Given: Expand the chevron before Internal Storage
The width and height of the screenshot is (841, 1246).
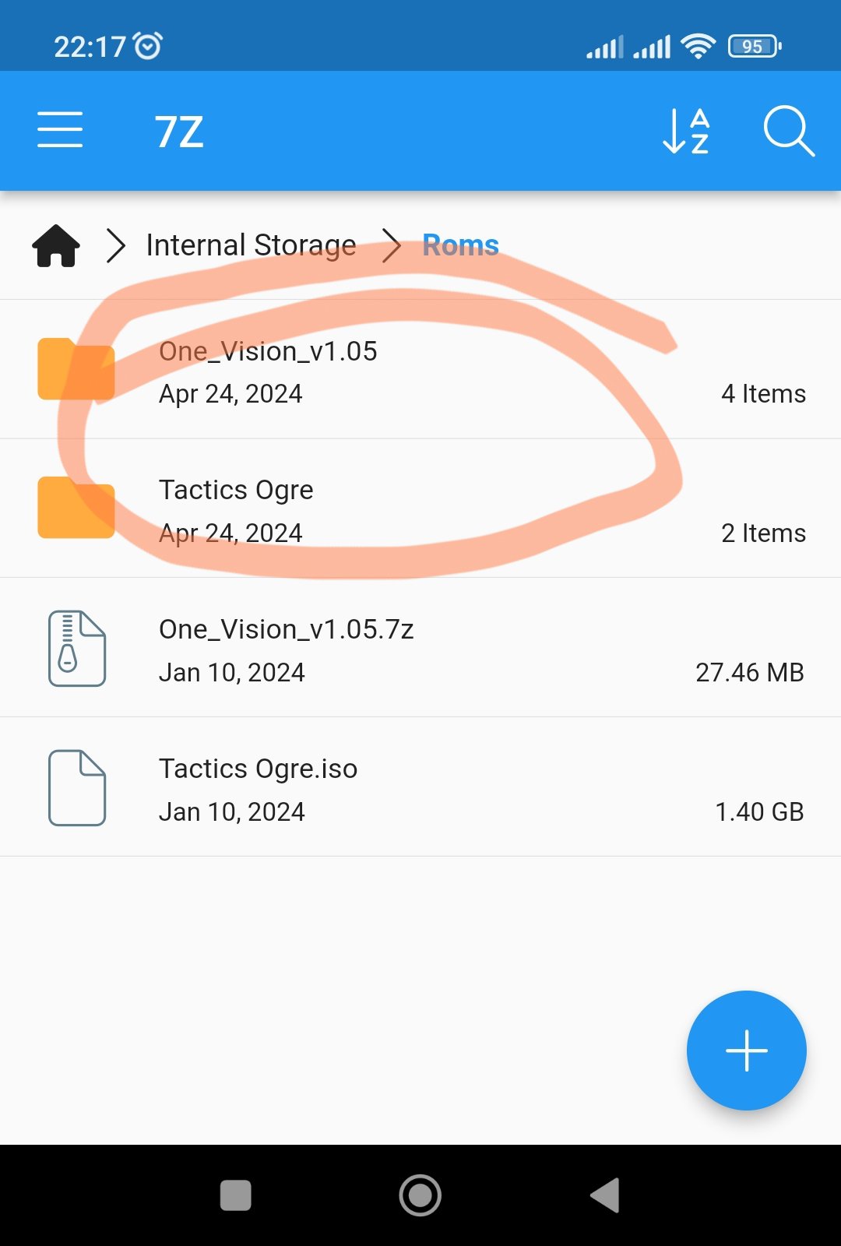Looking at the screenshot, I should [x=116, y=246].
